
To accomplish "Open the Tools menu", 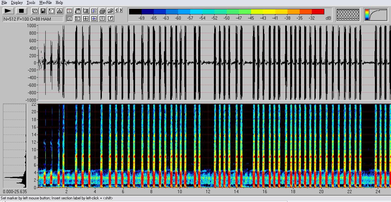I will [31, 3].
